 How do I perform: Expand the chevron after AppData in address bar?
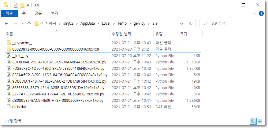pos(98,23)
